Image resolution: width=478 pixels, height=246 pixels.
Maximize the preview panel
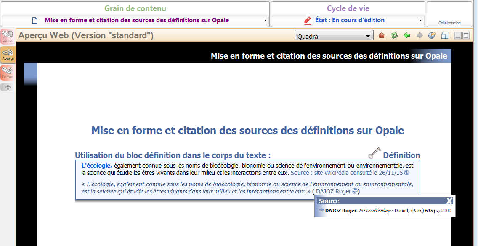click(x=466, y=36)
